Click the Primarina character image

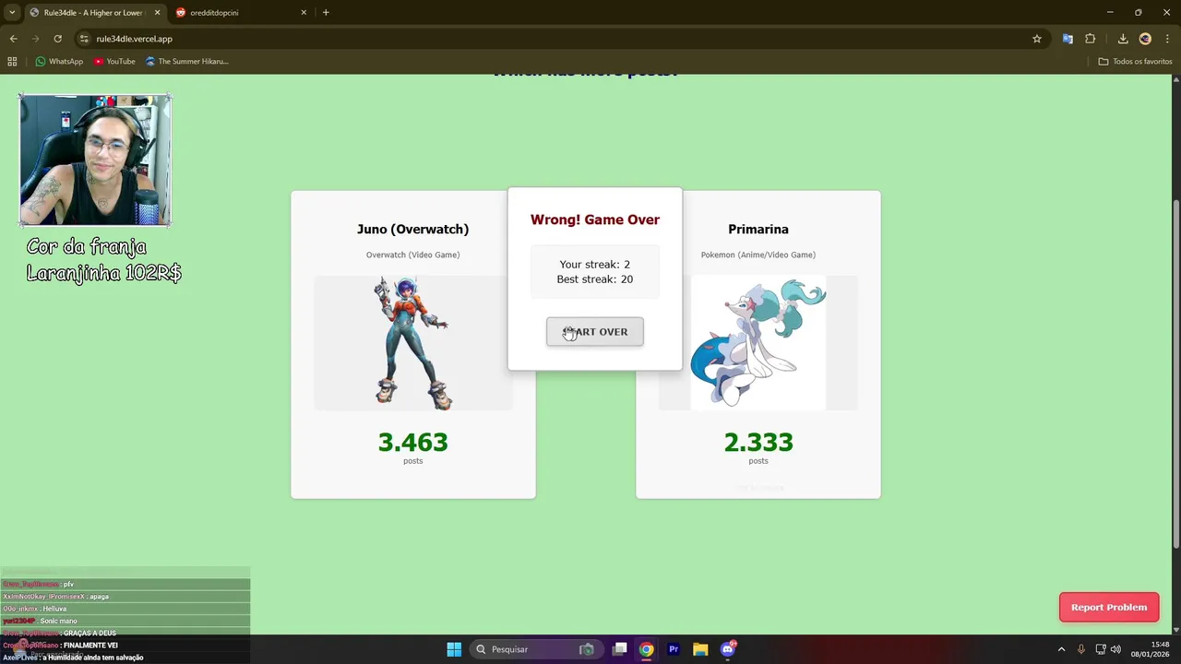click(758, 342)
